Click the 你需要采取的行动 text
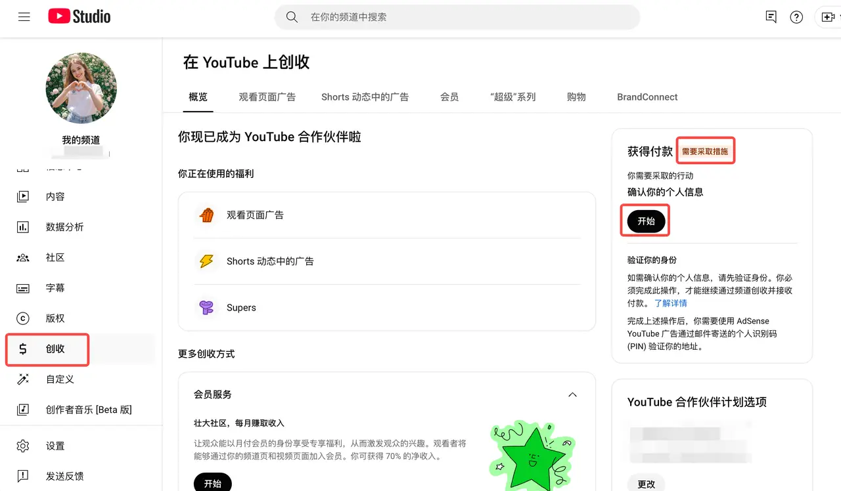The width and height of the screenshot is (841, 491). [660, 176]
